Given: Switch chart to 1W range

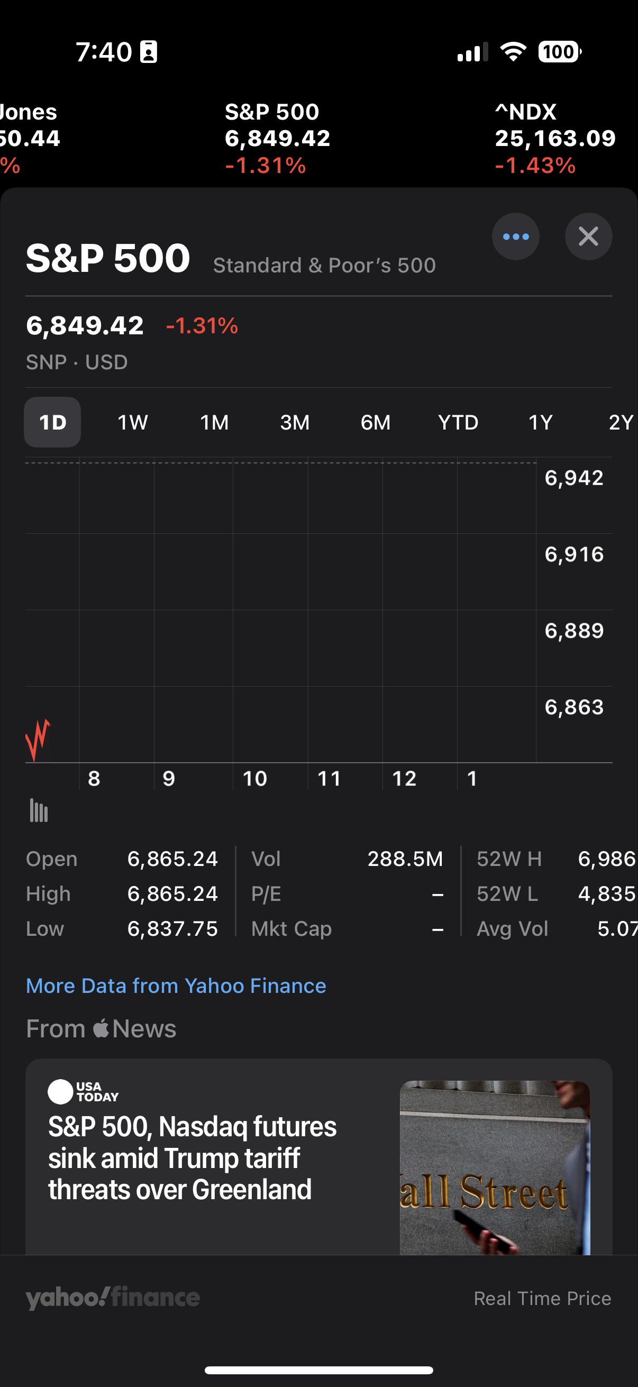Looking at the screenshot, I should [x=132, y=422].
